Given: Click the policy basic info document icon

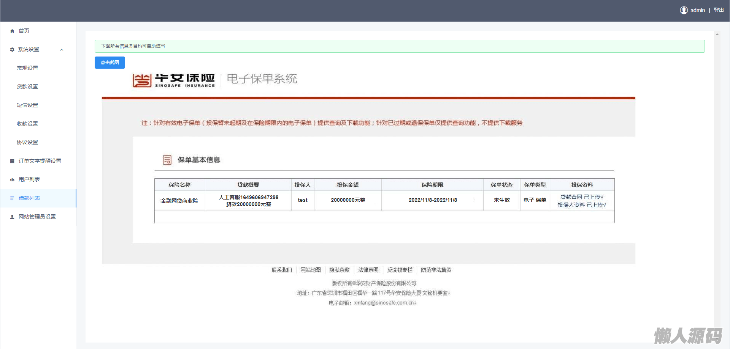Looking at the screenshot, I should point(167,160).
